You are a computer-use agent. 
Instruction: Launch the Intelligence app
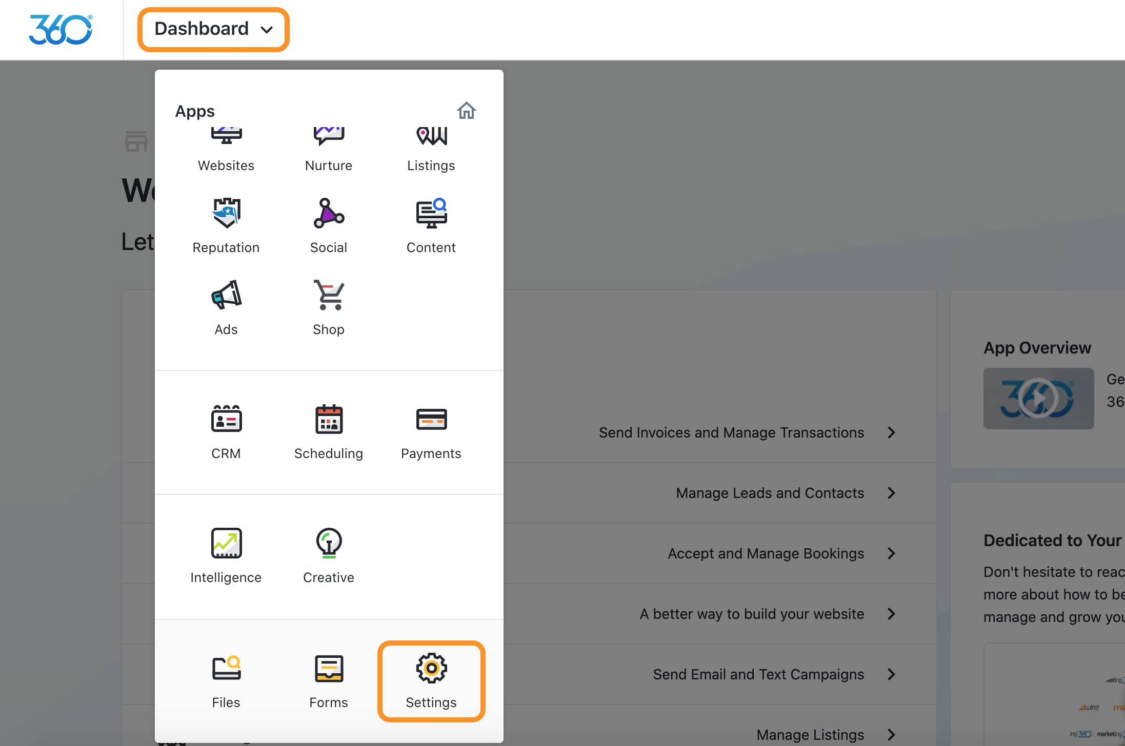pos(226,543)
